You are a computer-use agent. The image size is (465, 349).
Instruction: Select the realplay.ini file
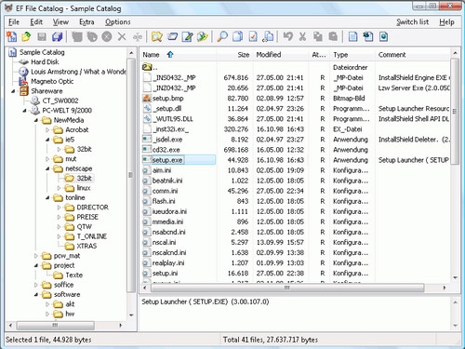click(x=168, y=263)
